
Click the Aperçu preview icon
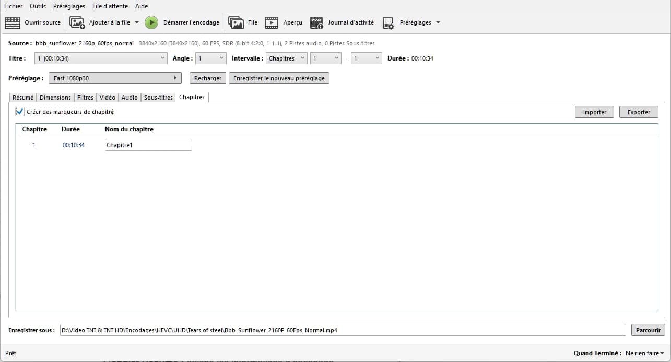272,22
